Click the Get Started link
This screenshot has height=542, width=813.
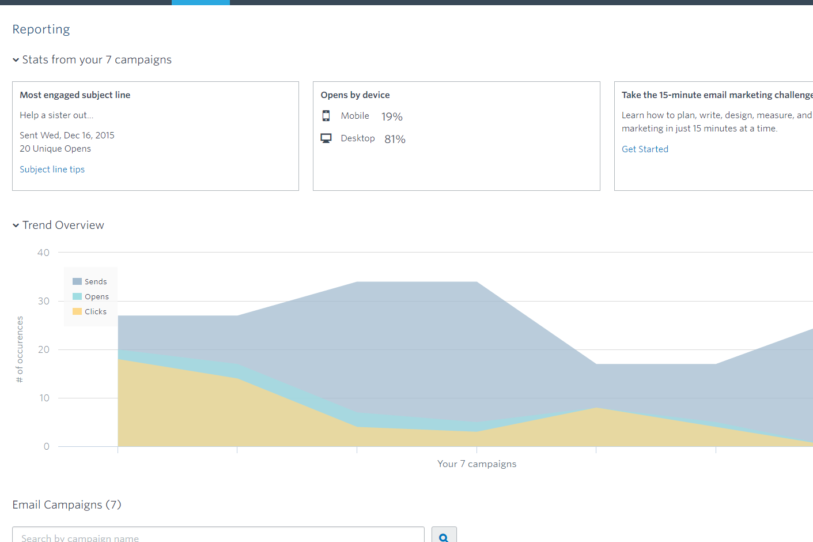[645, 149]
